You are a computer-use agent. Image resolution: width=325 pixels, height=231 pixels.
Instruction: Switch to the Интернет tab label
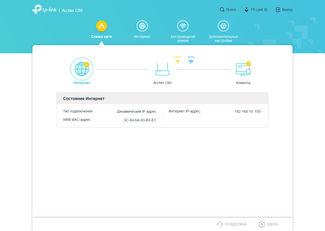(142, 37)
